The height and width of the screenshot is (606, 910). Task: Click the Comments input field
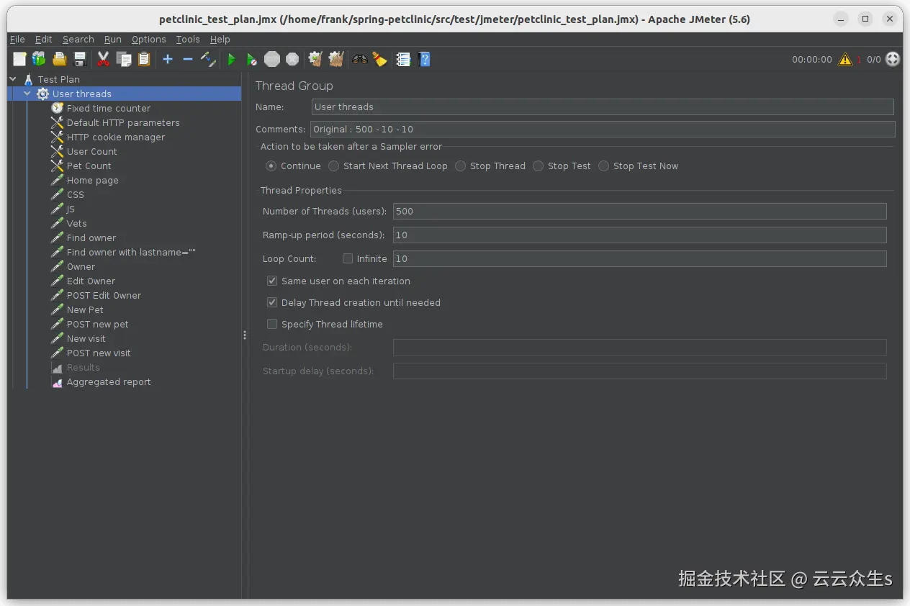pyautogui.click(x=603, y=129)
